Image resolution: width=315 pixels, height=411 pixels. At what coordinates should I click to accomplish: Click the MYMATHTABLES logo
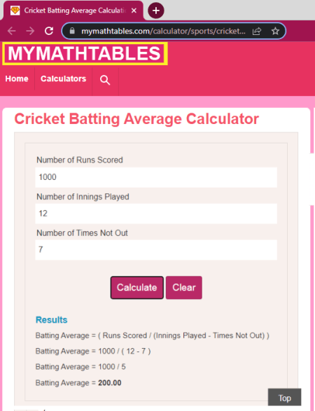pos(85,53)
